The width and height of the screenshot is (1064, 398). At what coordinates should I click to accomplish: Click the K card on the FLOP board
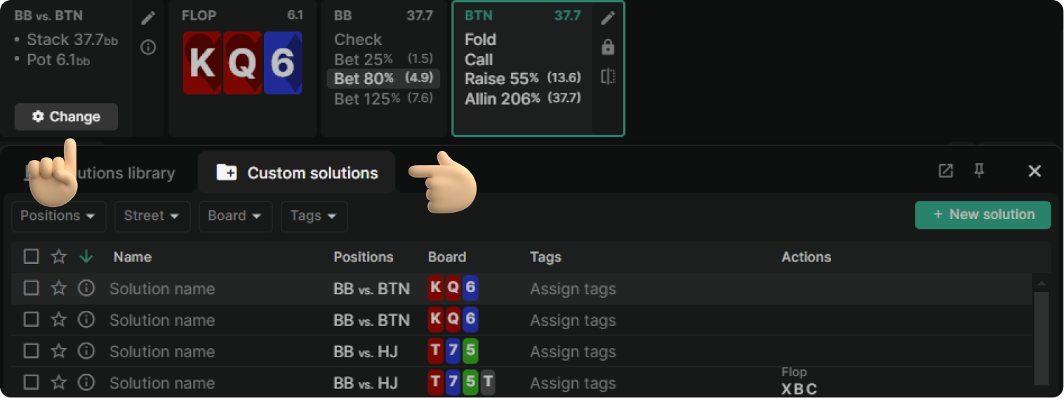pyautogui.click(x=202, y=63)
